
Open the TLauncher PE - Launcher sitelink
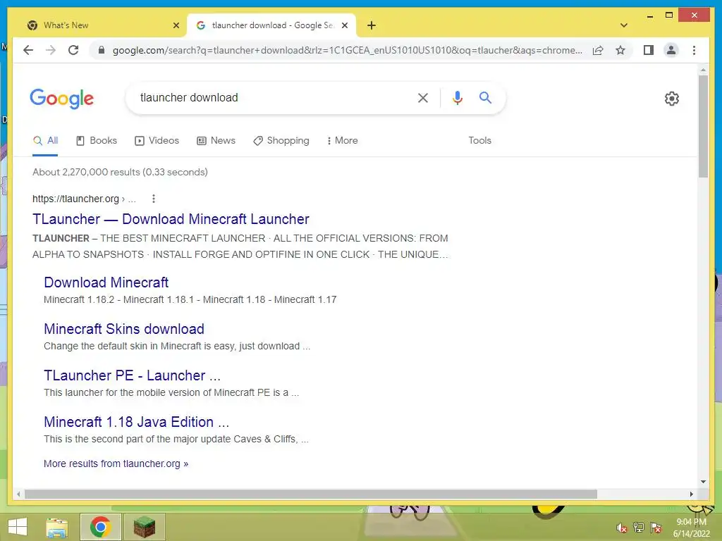point(132,375)
